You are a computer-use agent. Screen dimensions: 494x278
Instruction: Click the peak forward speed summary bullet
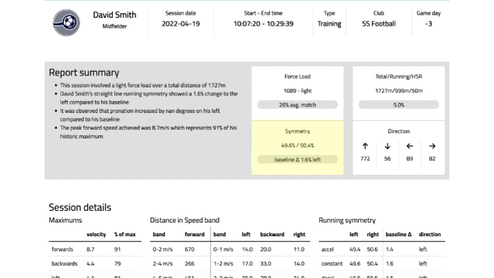148,132
